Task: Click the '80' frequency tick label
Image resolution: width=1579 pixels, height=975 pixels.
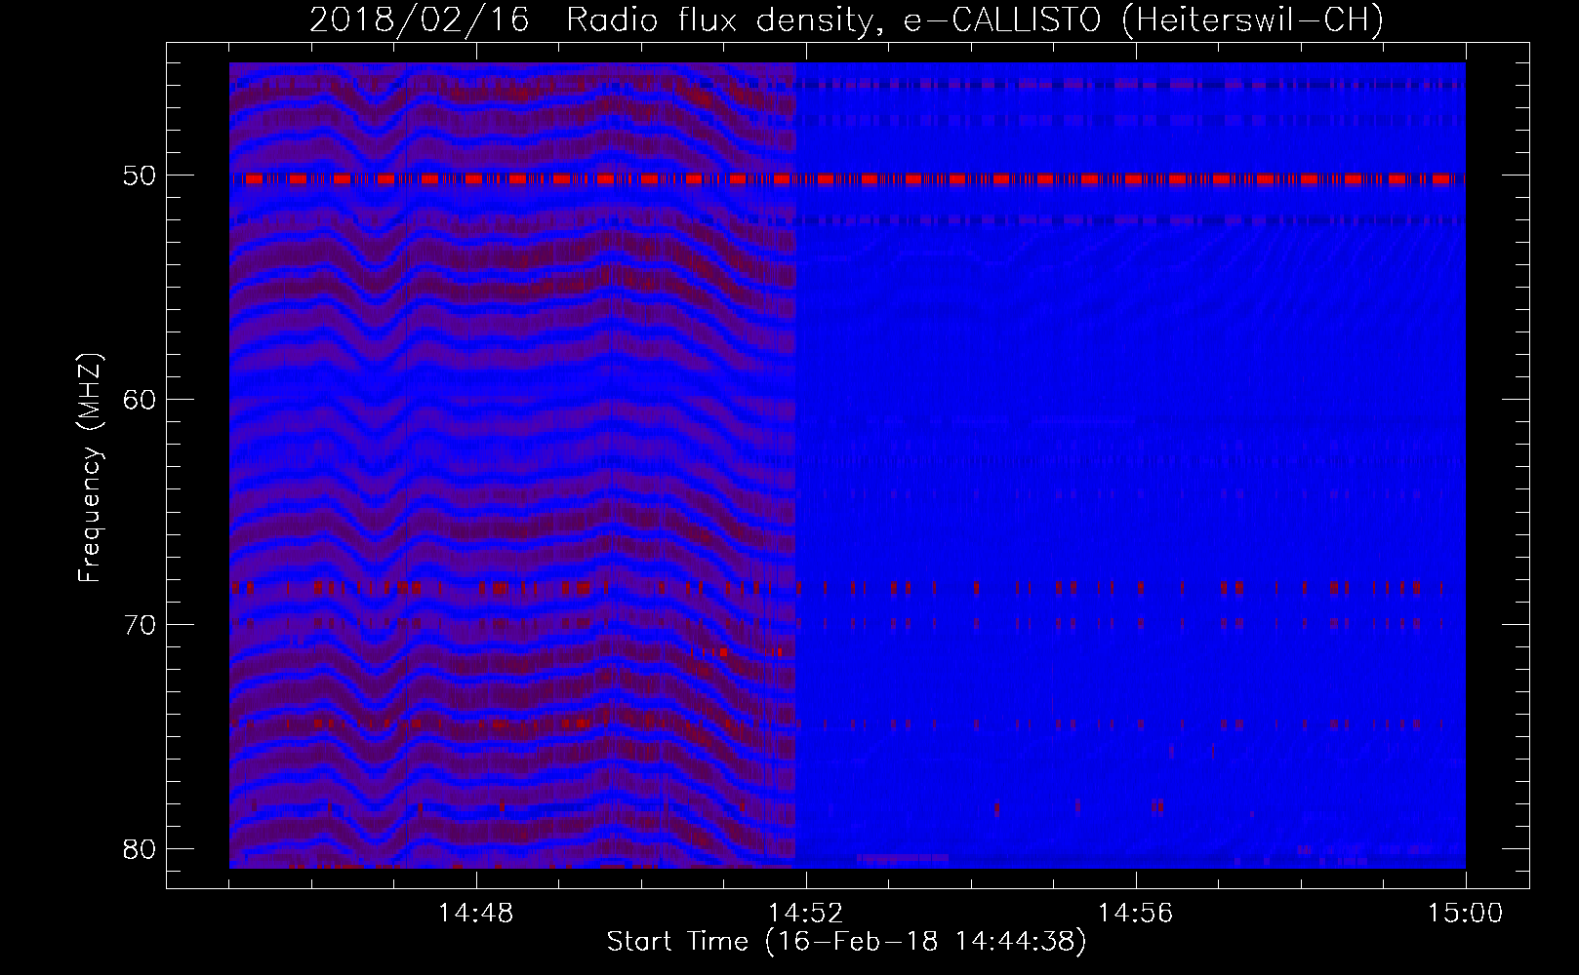Action: click(x=140, y=848)
